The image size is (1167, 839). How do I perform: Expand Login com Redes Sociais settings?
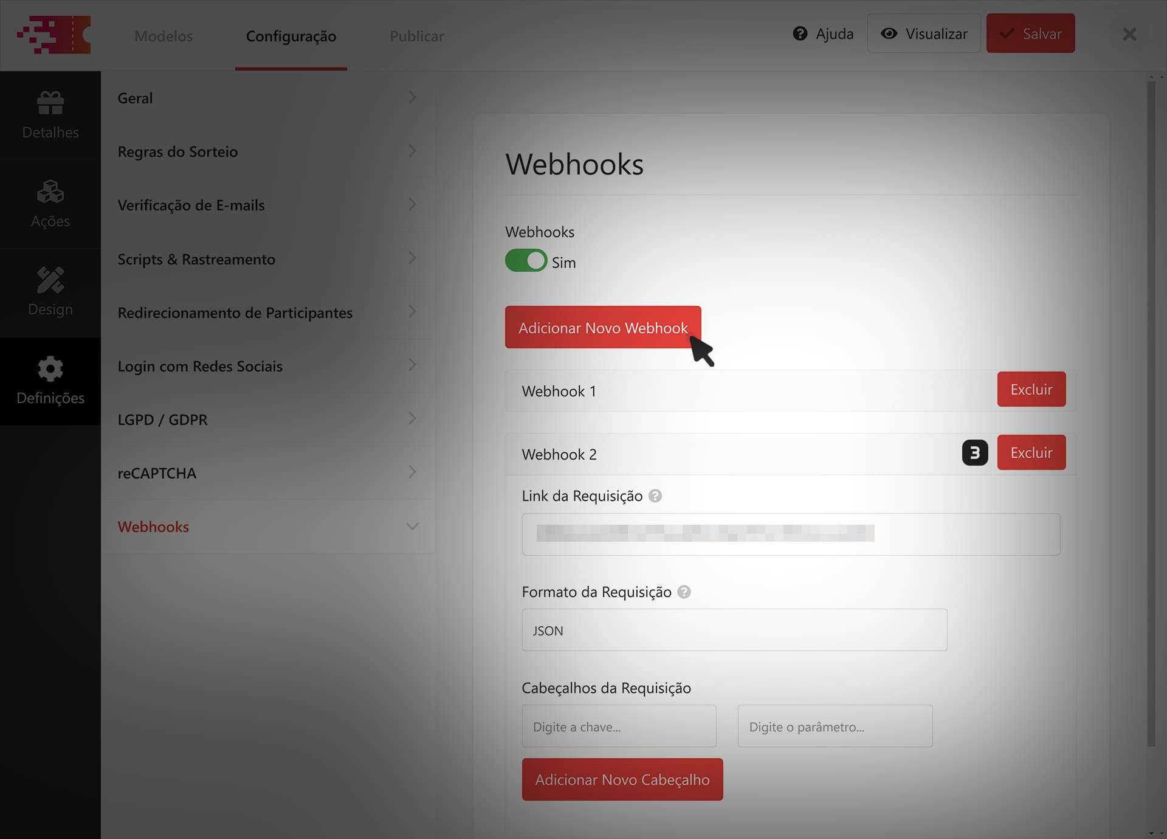point(268,366)
